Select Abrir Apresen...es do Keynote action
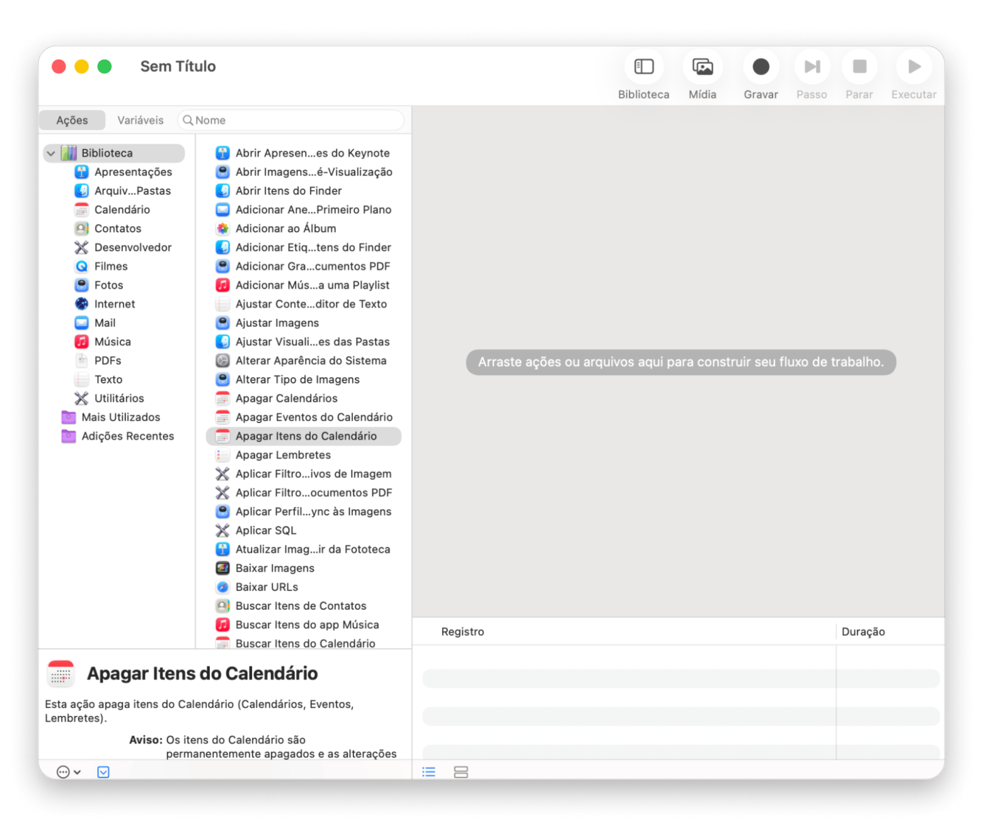Image resolution: width=983 pixels, height=830 pixels. click(x=303, y=153)
